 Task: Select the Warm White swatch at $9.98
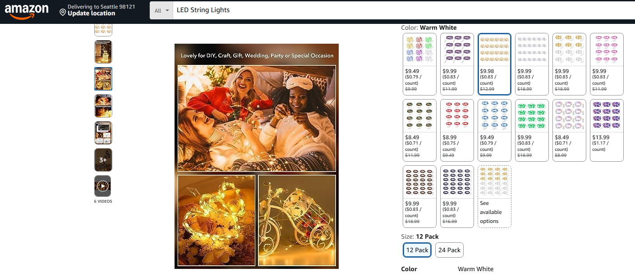(x=494, y=64)
